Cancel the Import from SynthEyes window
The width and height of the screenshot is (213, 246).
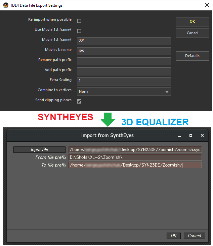point(195,236)
